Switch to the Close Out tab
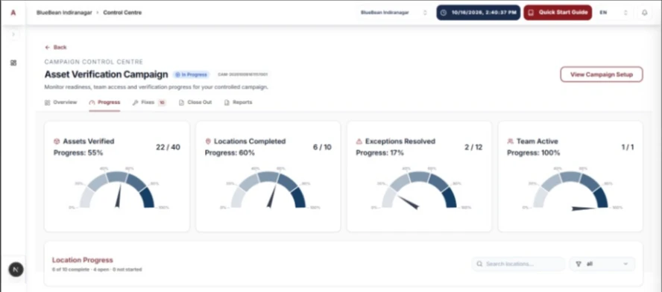 [195, 102]
